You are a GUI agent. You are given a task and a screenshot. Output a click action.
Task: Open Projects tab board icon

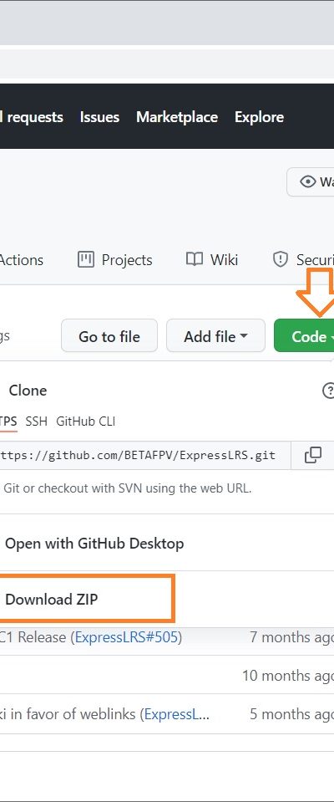pos(86,260)
